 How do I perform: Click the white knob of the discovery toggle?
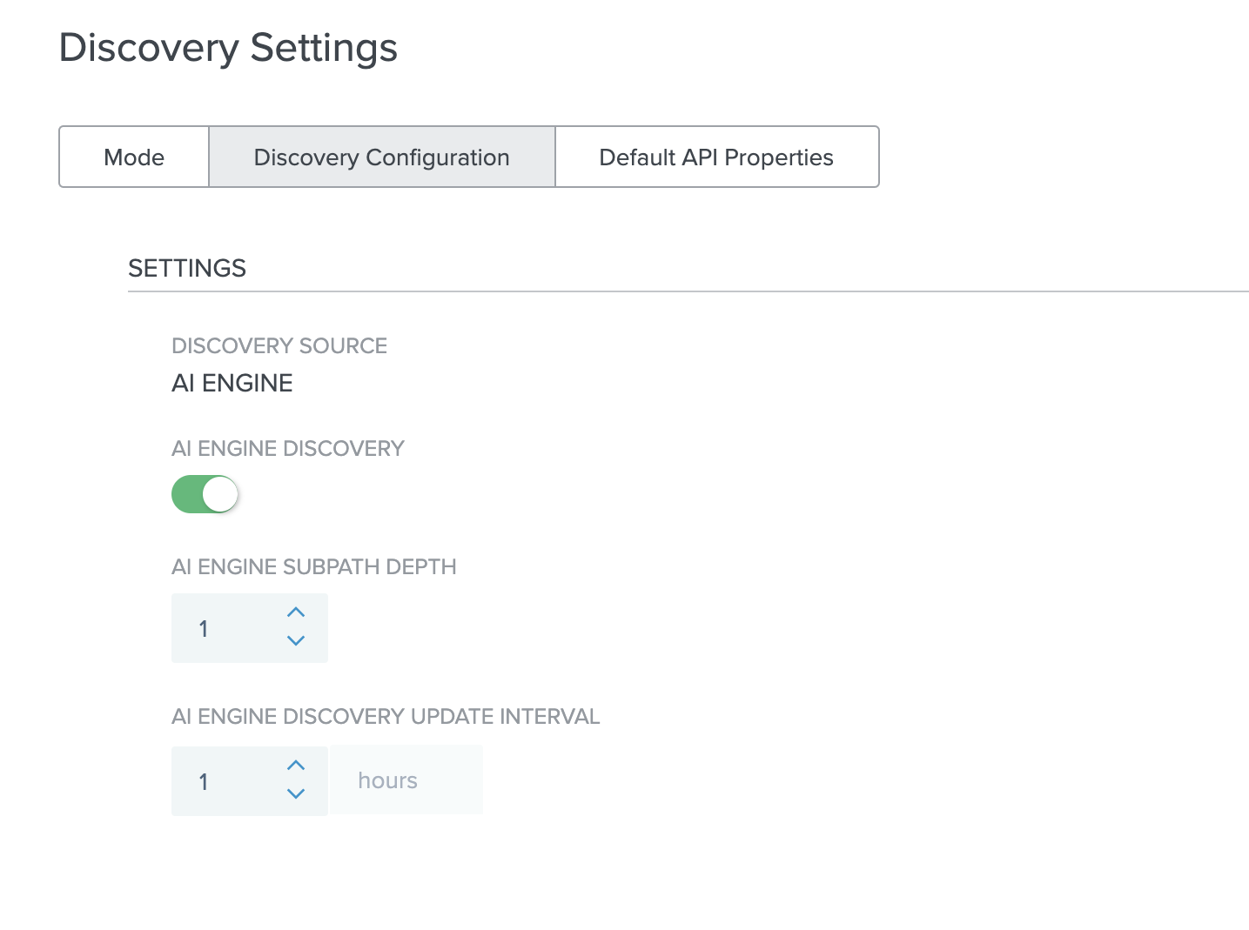click(220, 494)
